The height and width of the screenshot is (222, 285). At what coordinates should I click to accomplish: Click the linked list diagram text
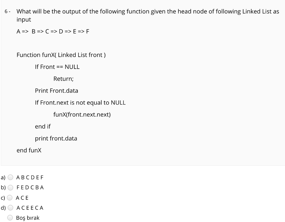52,31
